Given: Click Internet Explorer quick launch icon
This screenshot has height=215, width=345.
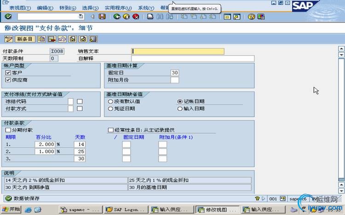Looking at the screenshot, I should pos(28,210).
